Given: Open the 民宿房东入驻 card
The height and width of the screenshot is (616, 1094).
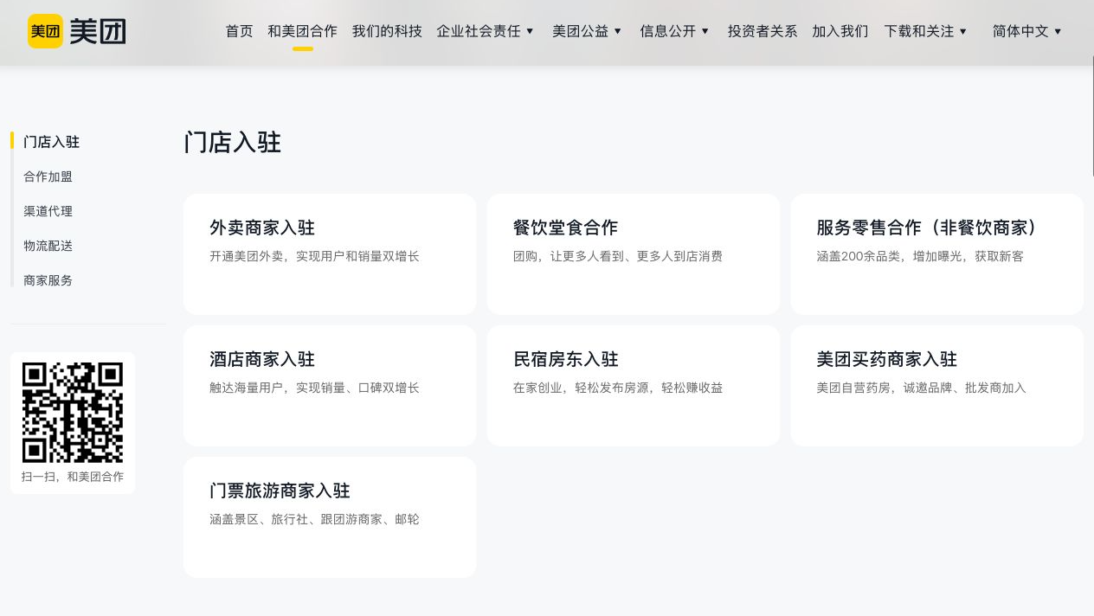Looking at the screenshot, I should pos(633,386).
